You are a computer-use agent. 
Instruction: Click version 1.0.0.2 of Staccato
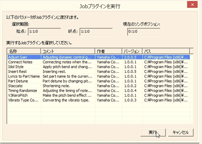pyautogui.click(x=130, y=86)
